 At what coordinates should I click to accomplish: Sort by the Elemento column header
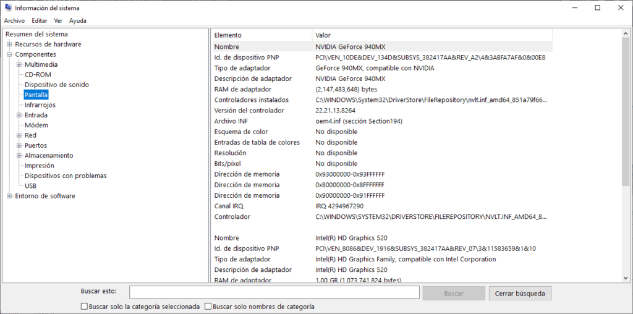(x=261, y=35)
